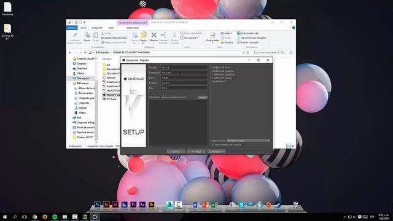393x221 pixels.
Task: Open Excel from the dock
Action: pos(214,204)
